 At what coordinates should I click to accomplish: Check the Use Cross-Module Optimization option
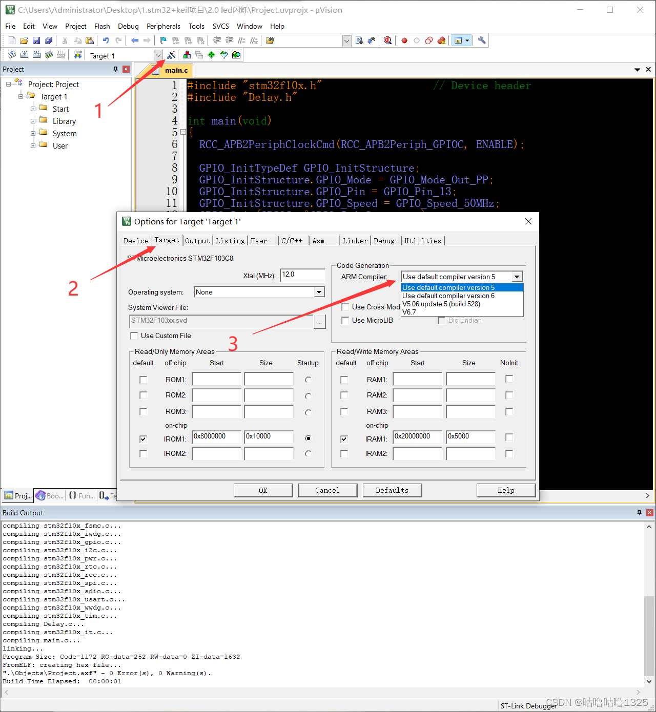click(345, 307)
